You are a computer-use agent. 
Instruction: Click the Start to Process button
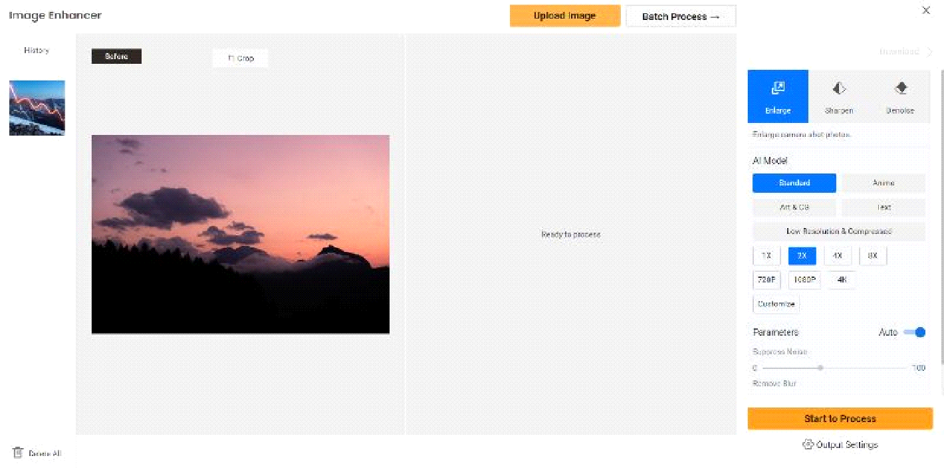tap(840, 419)
